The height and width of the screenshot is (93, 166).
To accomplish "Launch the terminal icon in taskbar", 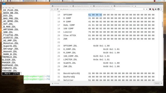I will (x=8, y=1).
